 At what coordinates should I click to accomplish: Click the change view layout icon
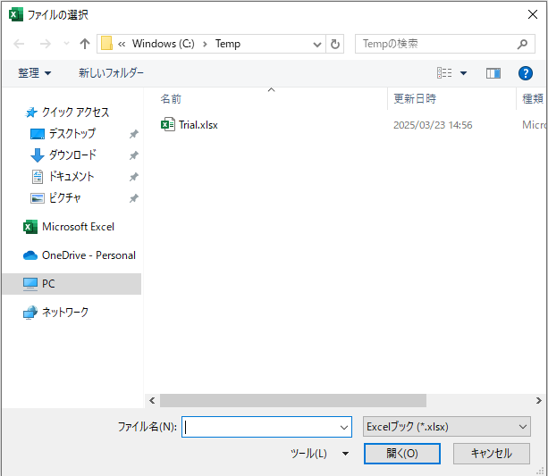[444, 73]
